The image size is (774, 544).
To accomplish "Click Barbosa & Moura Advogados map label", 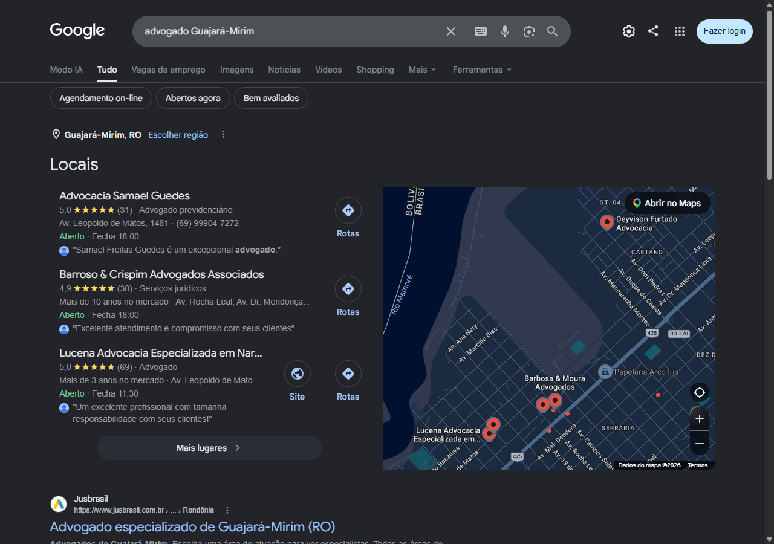I will click(554, 383).
